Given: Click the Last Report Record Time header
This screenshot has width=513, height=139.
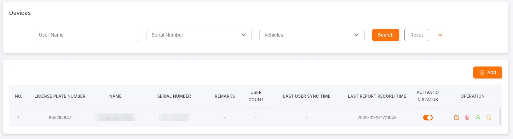Looking at the screenshot, I should point(377,96).
